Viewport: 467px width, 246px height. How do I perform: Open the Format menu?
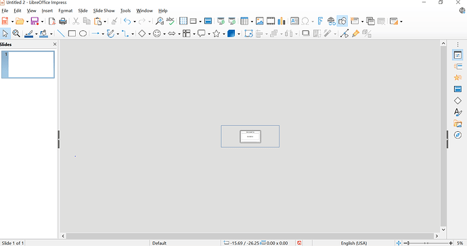66,11
